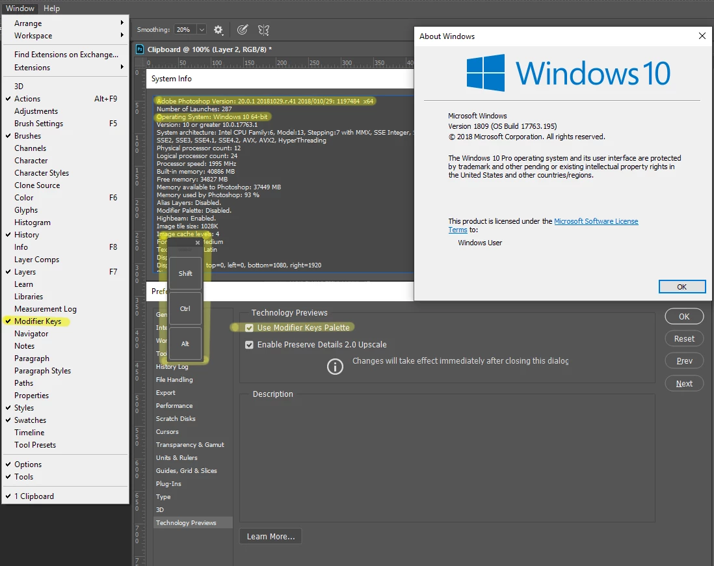This screenshot has height=566, width=714.
Task: Open File Handling preferences category
Action: click(x=193, y=380)
